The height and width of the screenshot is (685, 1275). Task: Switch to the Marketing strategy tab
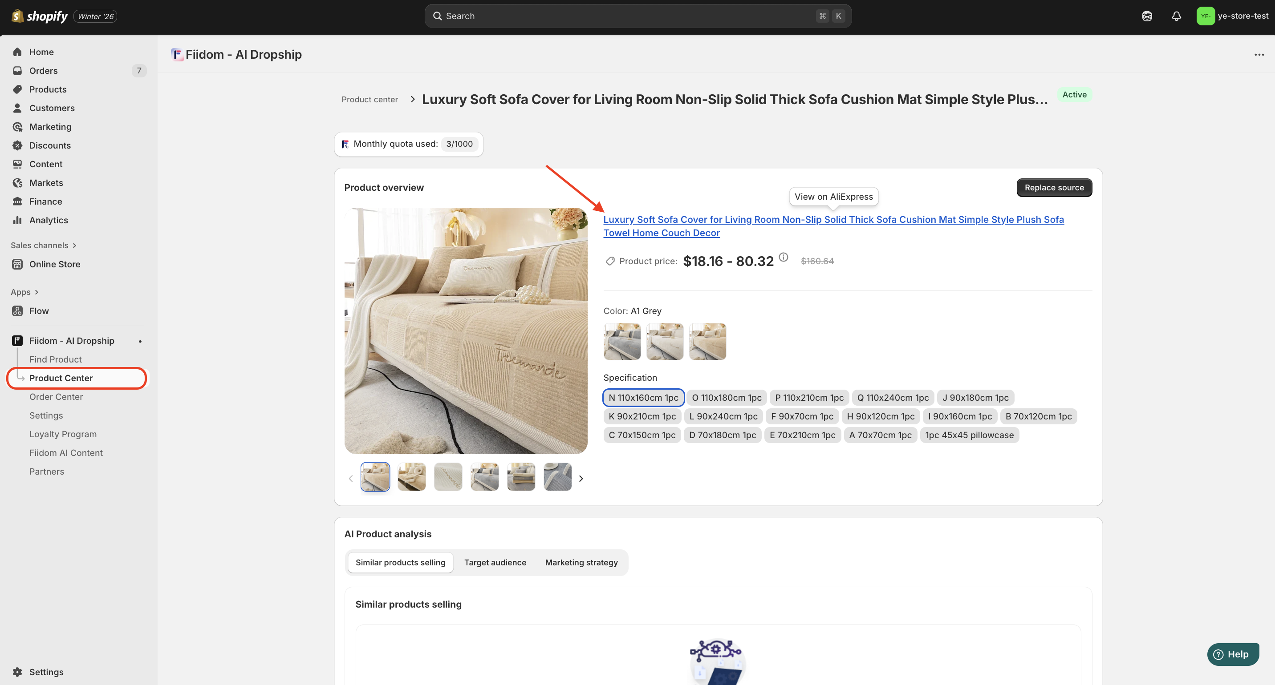pyautogui.click(x=581, y=562)
